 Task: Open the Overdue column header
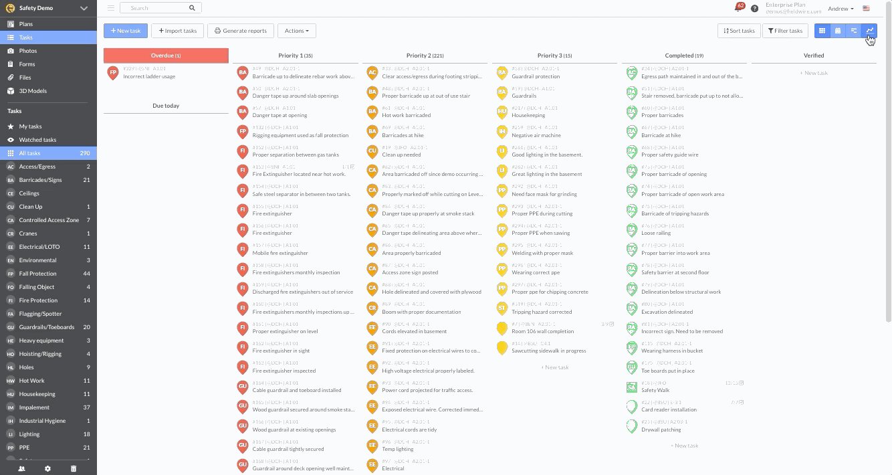tap(166, 56)
